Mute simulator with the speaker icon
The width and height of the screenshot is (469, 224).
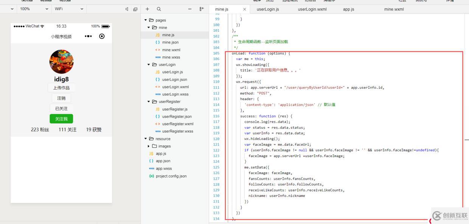127,9
